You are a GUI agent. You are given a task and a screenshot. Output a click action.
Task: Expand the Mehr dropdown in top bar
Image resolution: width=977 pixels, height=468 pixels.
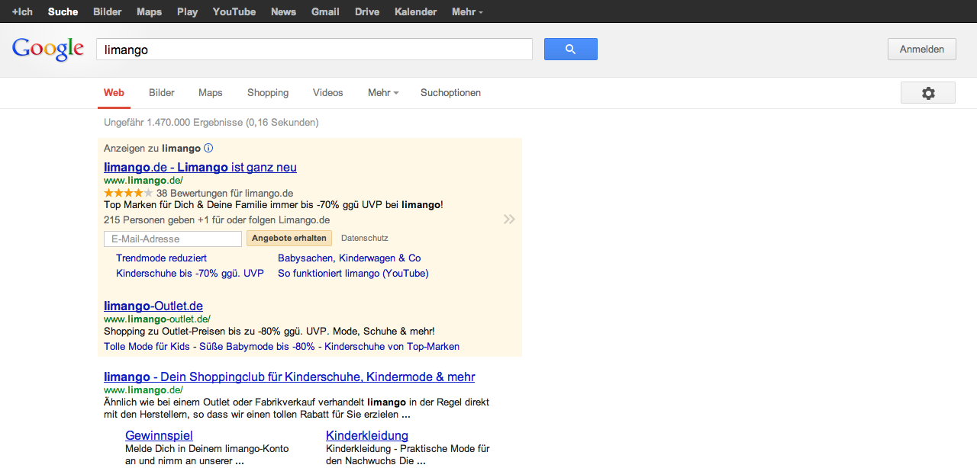pos(466,12)
